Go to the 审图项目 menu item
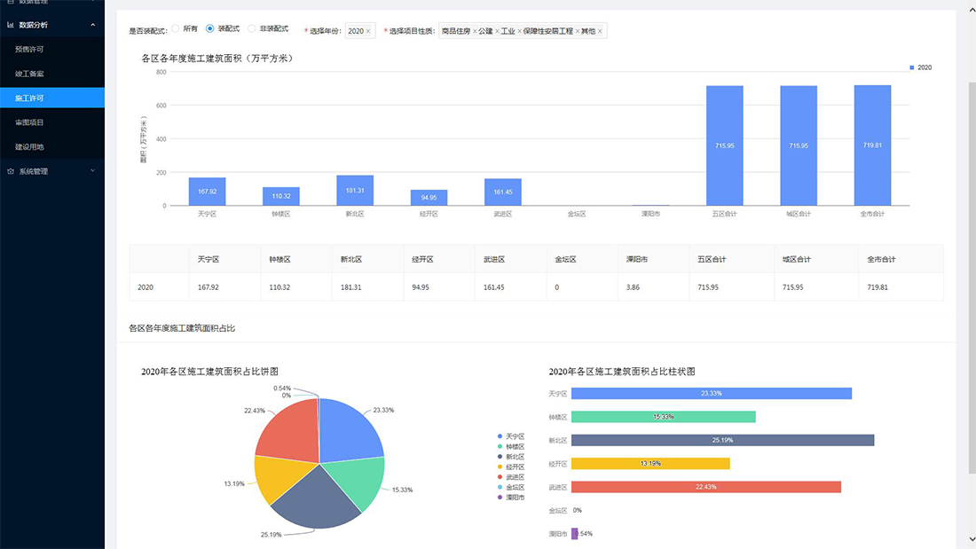Viewport: 976px width, 549px height. [29, 122]
